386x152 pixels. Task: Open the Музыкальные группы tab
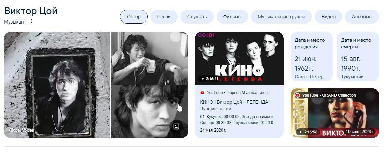[x=281, y=17]
